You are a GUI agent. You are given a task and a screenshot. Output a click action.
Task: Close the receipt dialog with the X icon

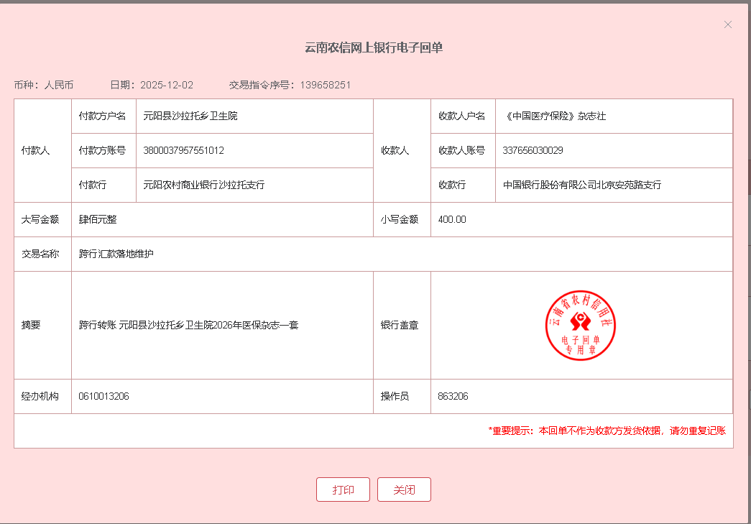coord(727,24)
